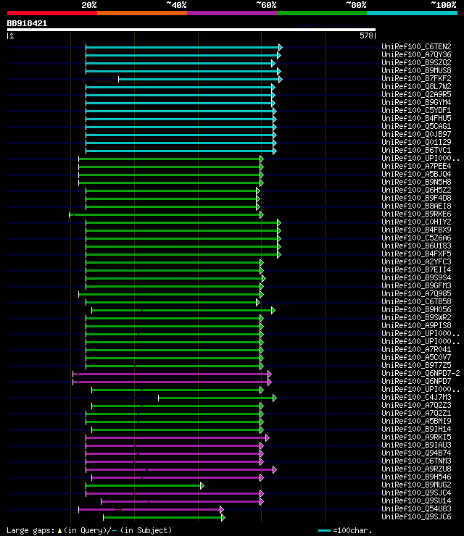Click the green ~80% identity legend segment

click(x=322, y=13)
